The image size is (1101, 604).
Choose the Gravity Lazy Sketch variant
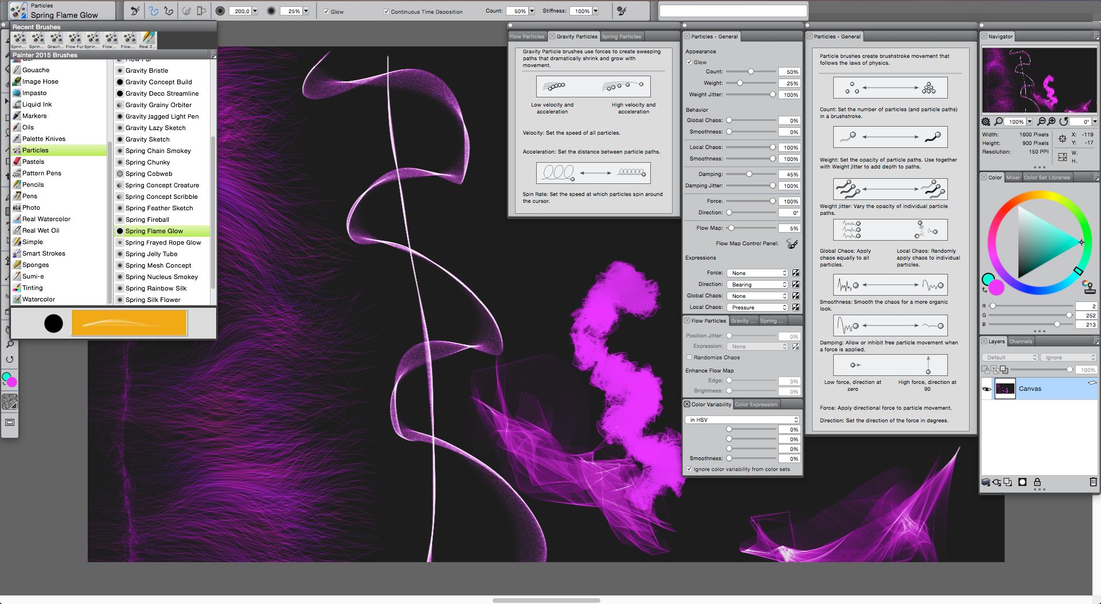point(162,128)
